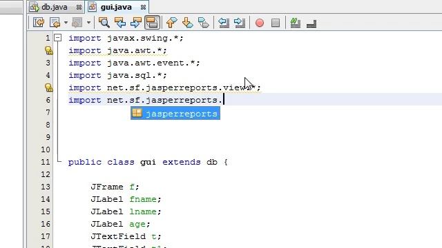
Task: Click Shift Line Left icon
Action: (224, 23)
